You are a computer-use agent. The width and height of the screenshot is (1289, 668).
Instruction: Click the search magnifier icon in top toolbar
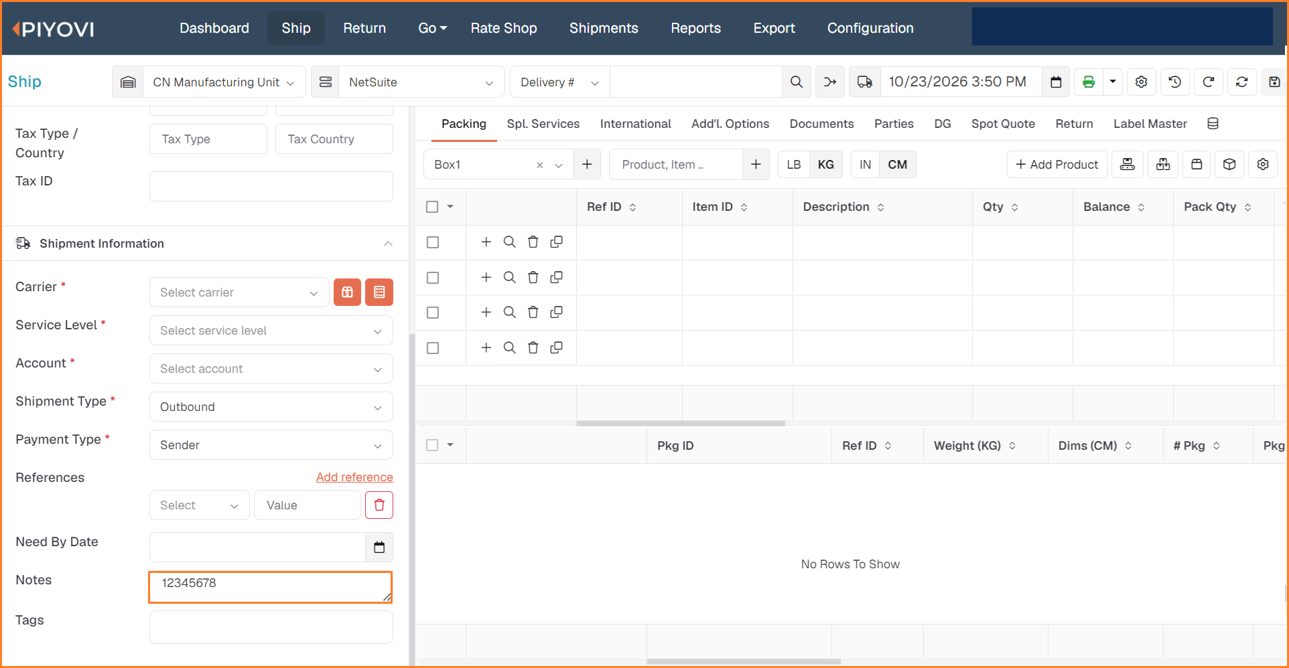pos(796,82)
